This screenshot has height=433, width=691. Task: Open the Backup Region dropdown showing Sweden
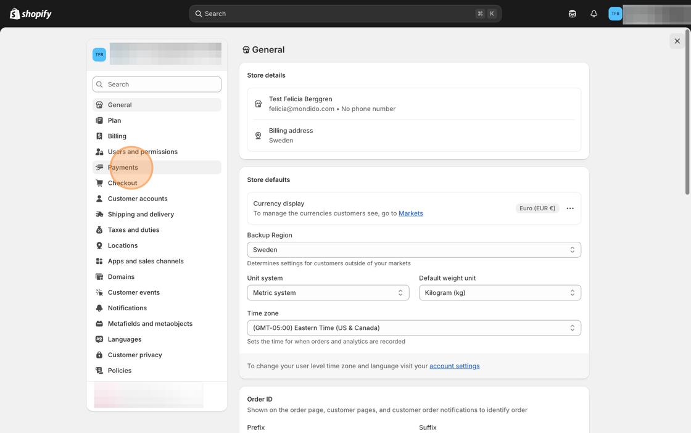(x=414, y=250)
